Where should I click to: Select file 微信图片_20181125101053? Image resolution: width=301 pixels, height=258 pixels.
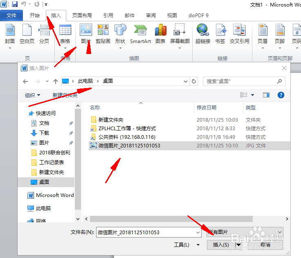click(x=189, y=146)
